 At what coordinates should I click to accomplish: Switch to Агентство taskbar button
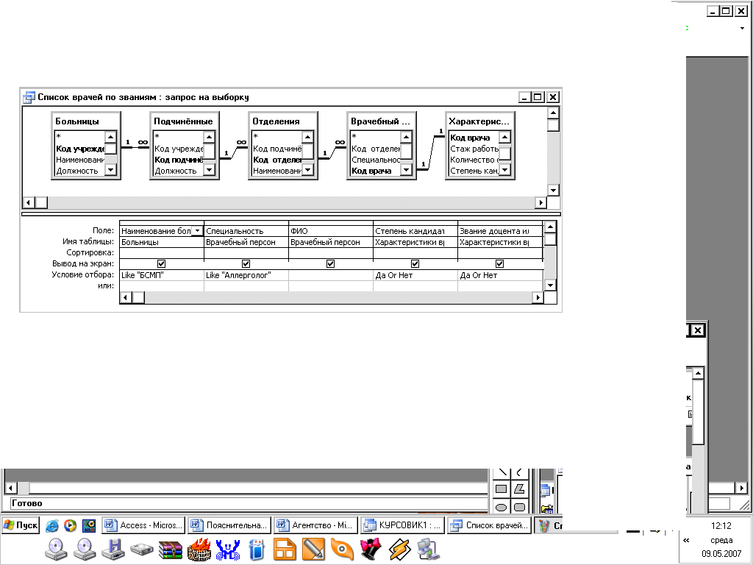[x=316, y=525]
